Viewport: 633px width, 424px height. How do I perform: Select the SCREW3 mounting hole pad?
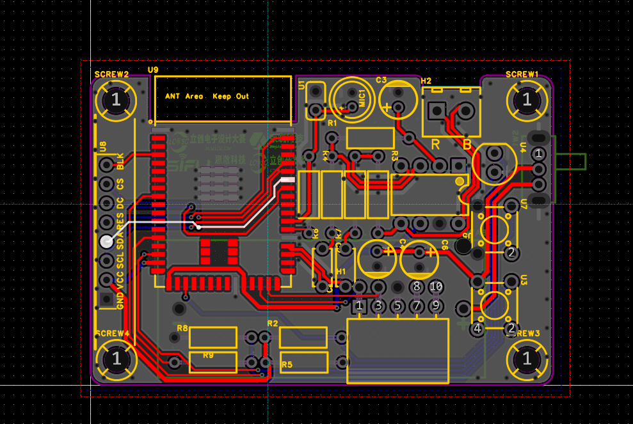point(526,359)
